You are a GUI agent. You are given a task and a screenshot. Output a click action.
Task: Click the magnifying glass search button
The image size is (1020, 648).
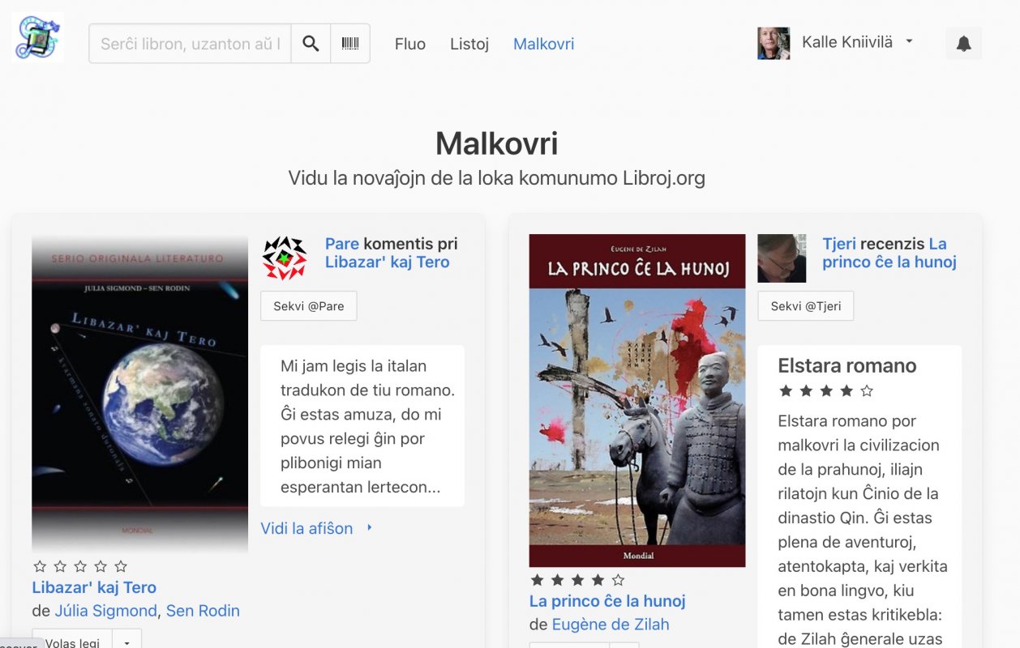tap(311, 44)
